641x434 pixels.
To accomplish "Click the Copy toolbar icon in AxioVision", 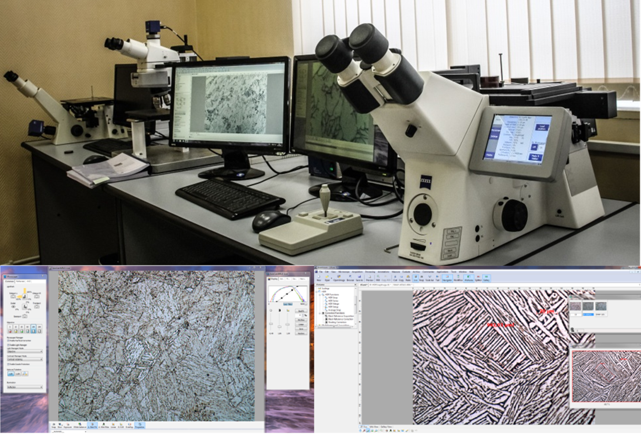I will 401,278.
